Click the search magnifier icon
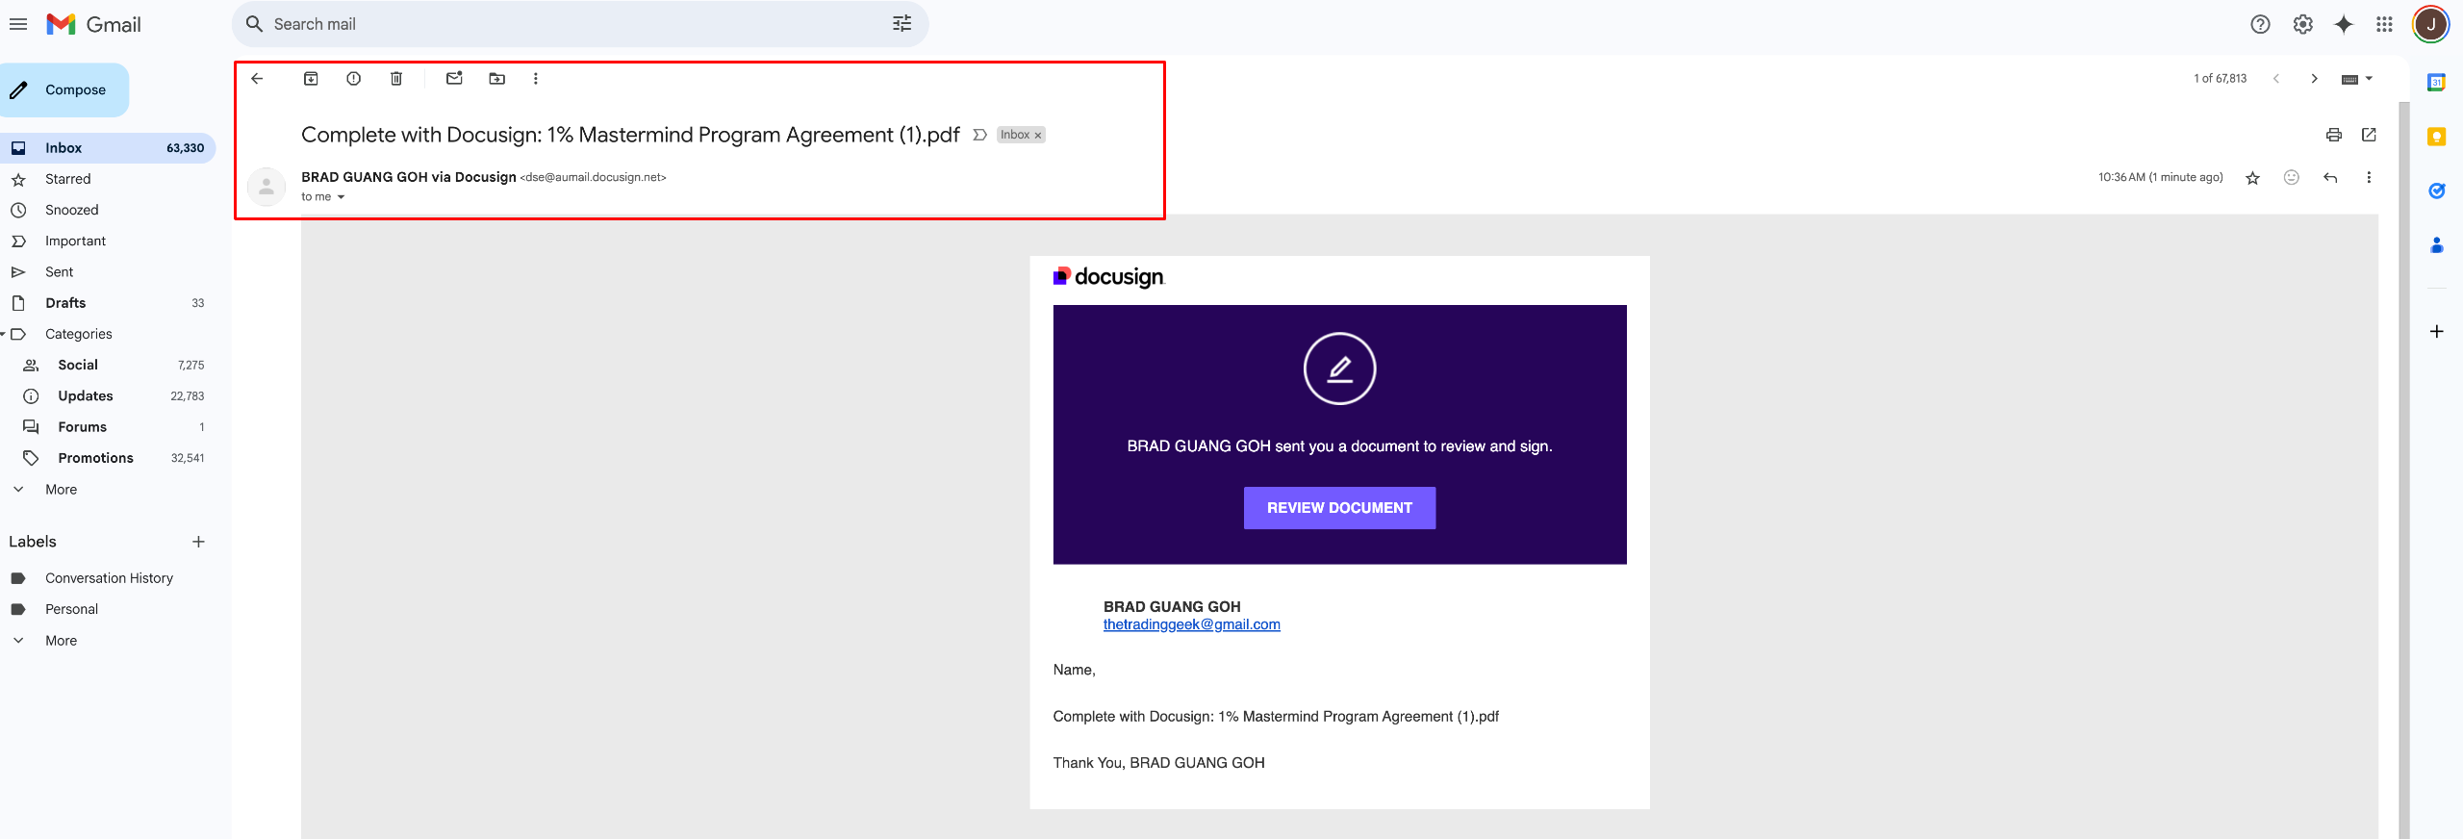This screenshot has height=839, width=2463. (x=254, y=24)
